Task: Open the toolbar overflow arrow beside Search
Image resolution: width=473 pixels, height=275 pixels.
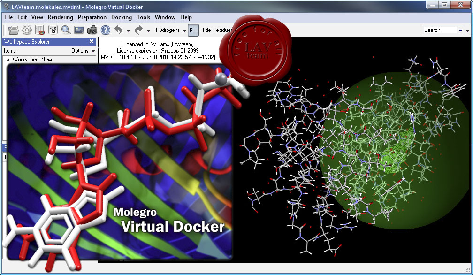Action: (x=467, y=31)
